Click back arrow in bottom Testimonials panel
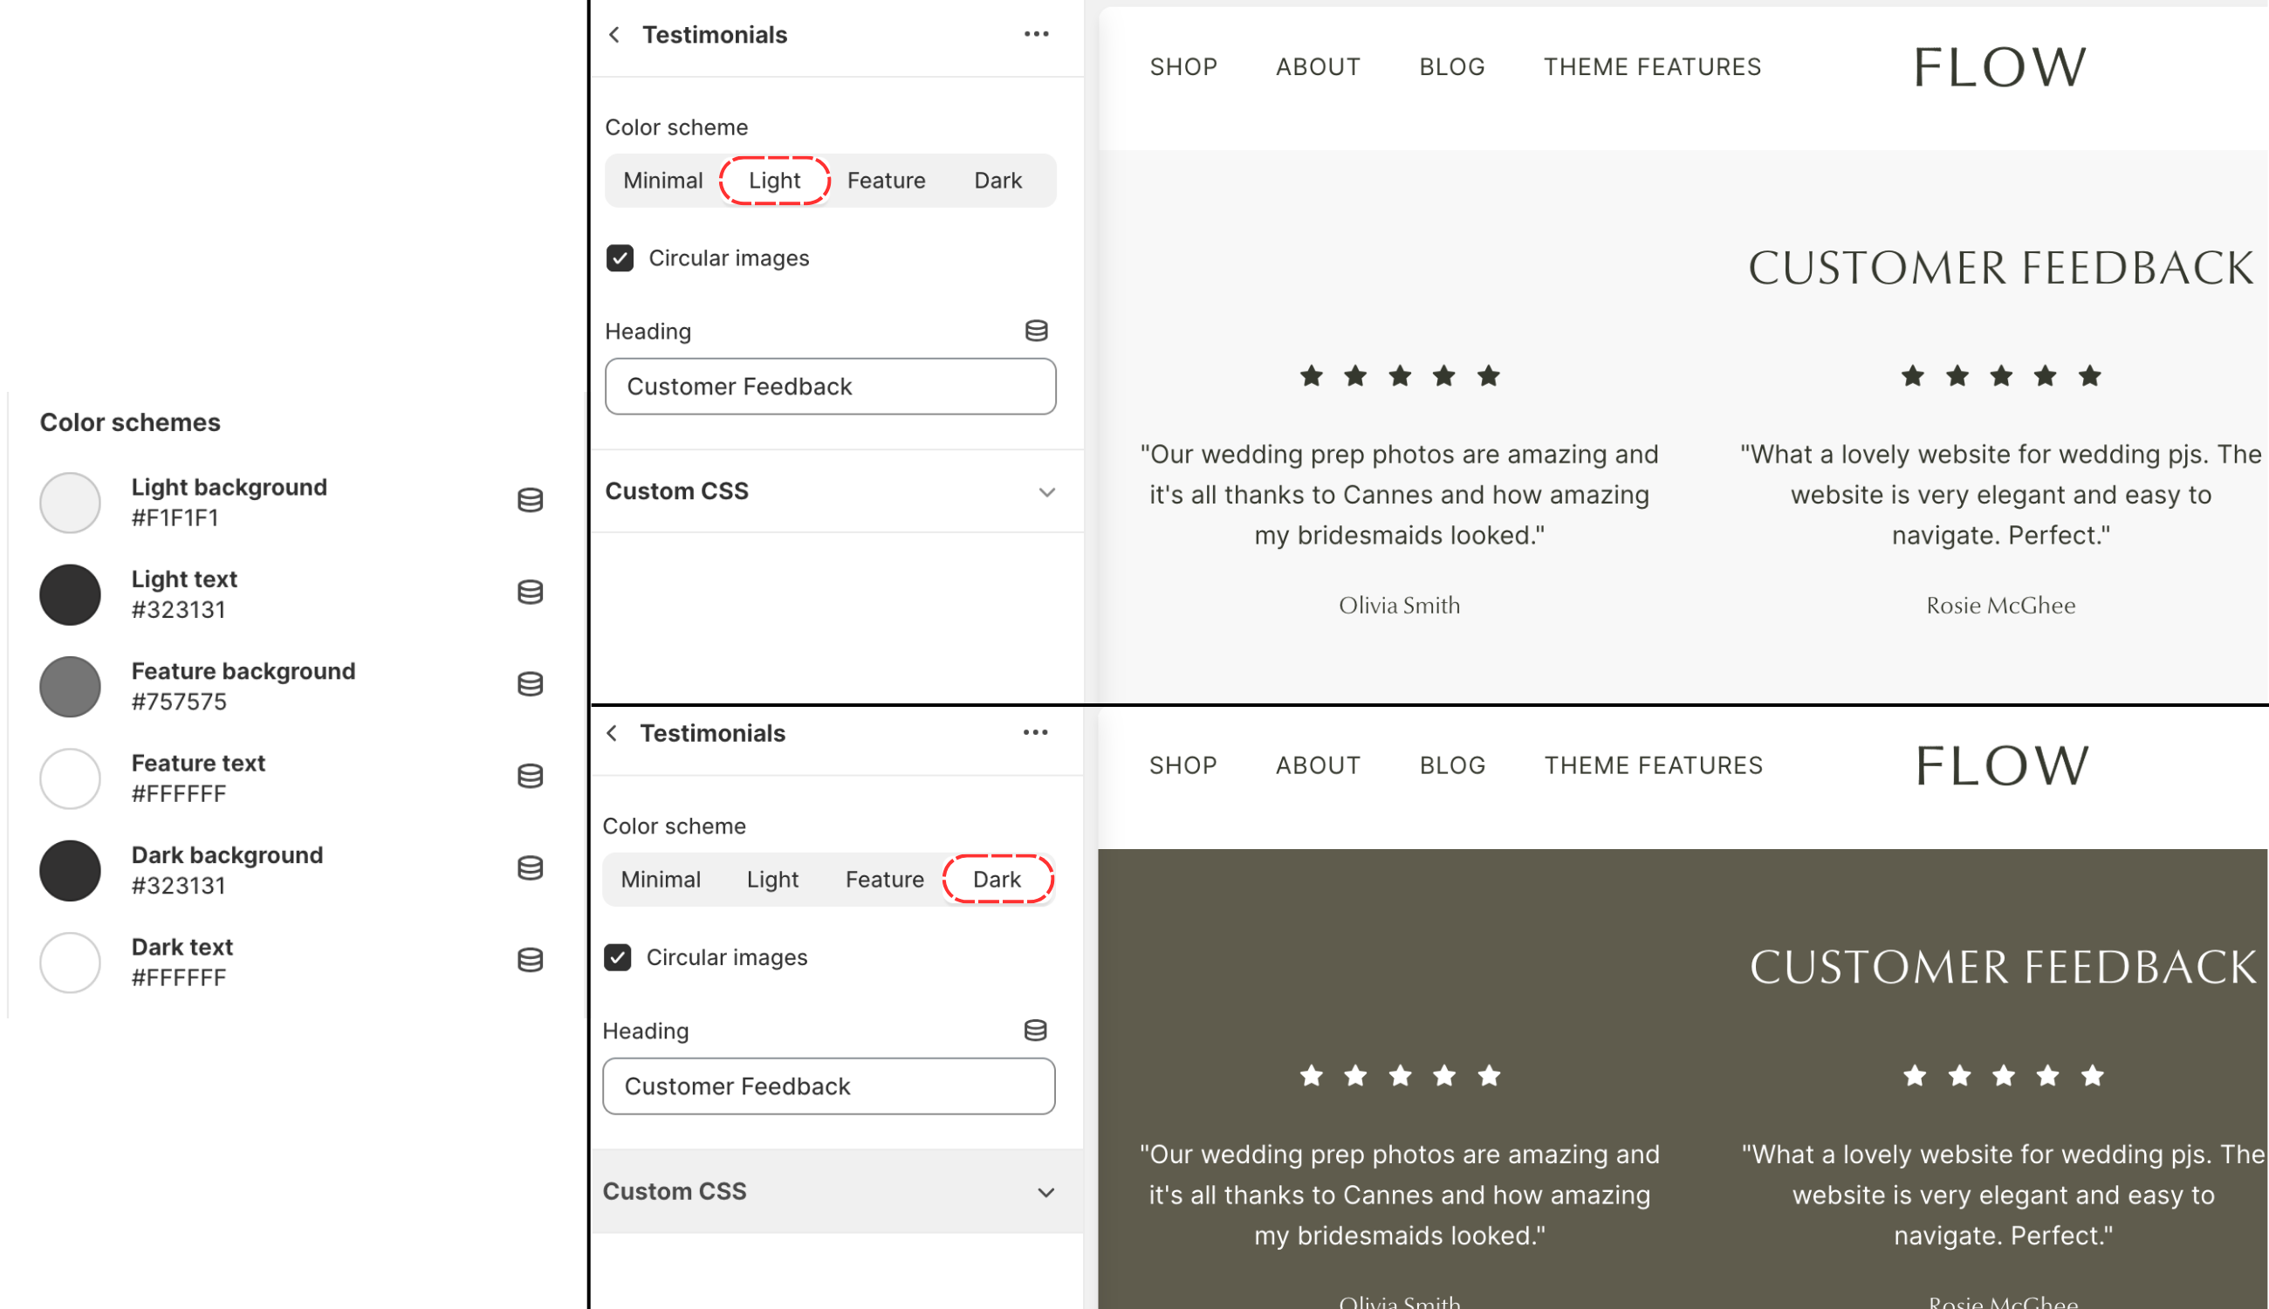 pyautogui.click(x=613, y=734)
